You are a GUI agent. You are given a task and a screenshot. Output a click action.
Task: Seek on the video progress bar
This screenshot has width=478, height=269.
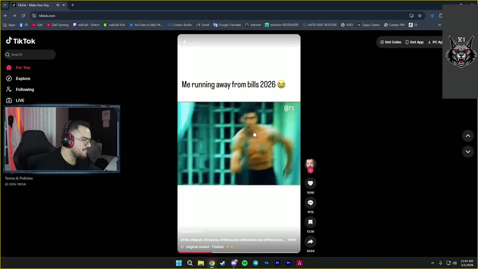pos(239,252)
